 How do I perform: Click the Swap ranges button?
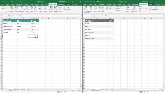(112, 7)
